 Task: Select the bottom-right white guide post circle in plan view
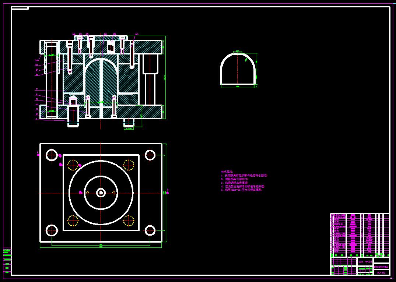[x=150, y=230]
